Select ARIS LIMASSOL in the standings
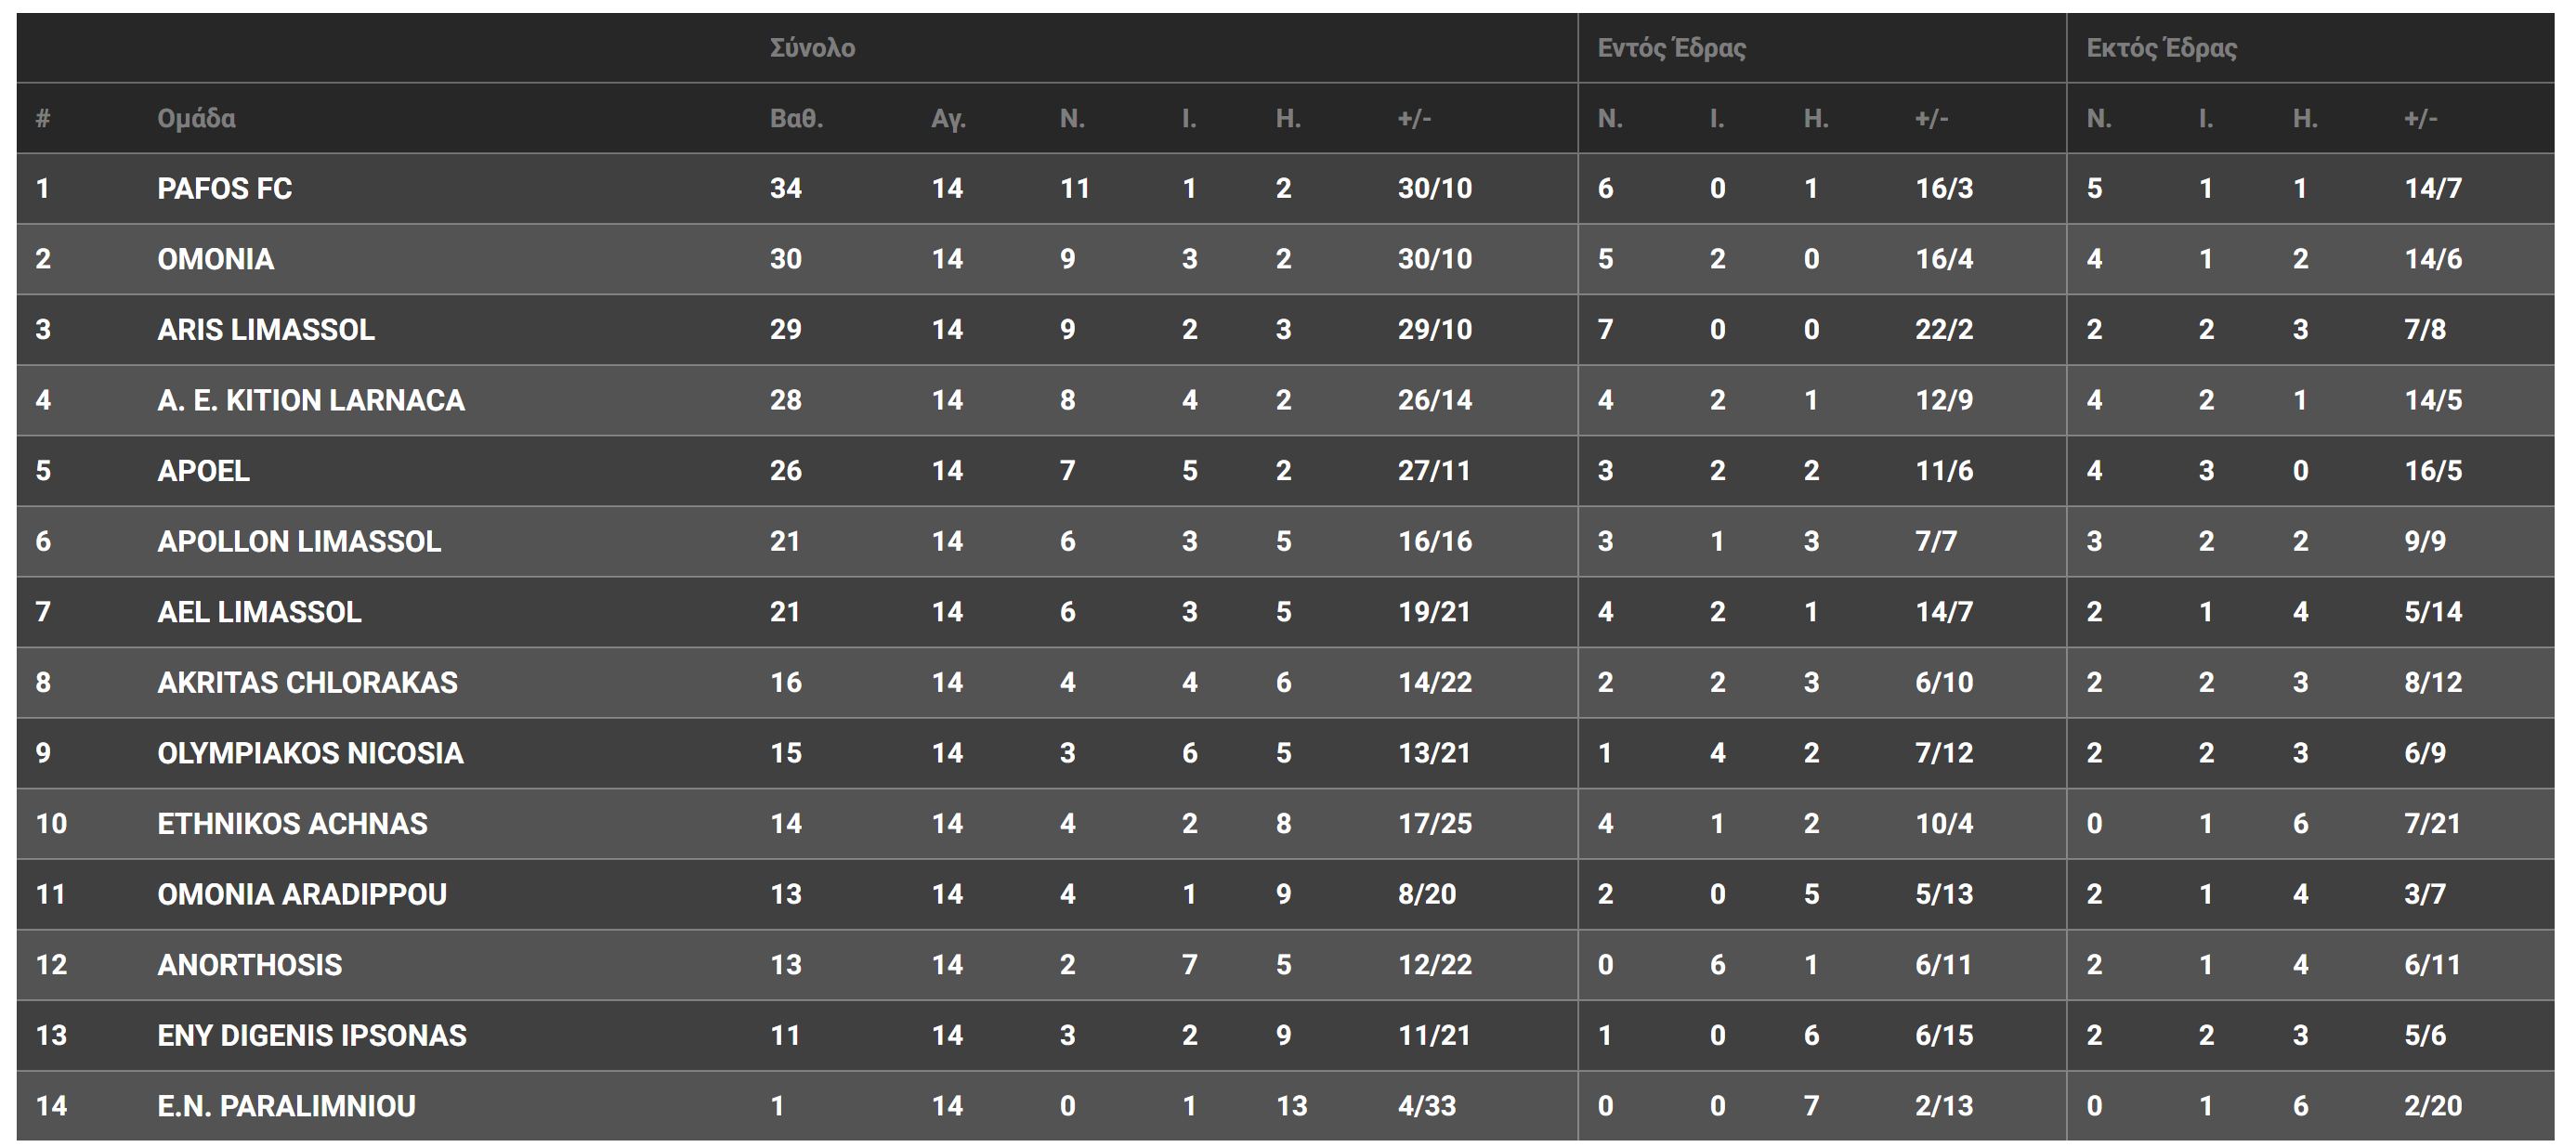The width and height of the screenshot is (2576, 1147). coord(265,329)
